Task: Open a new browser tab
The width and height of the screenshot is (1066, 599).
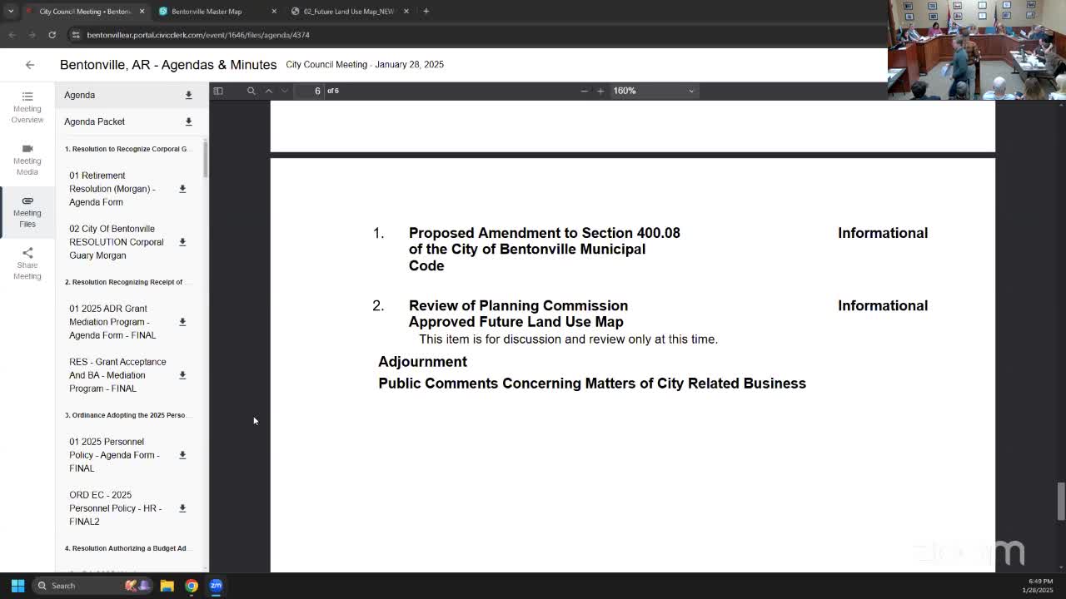Action: tap(426, 12)
